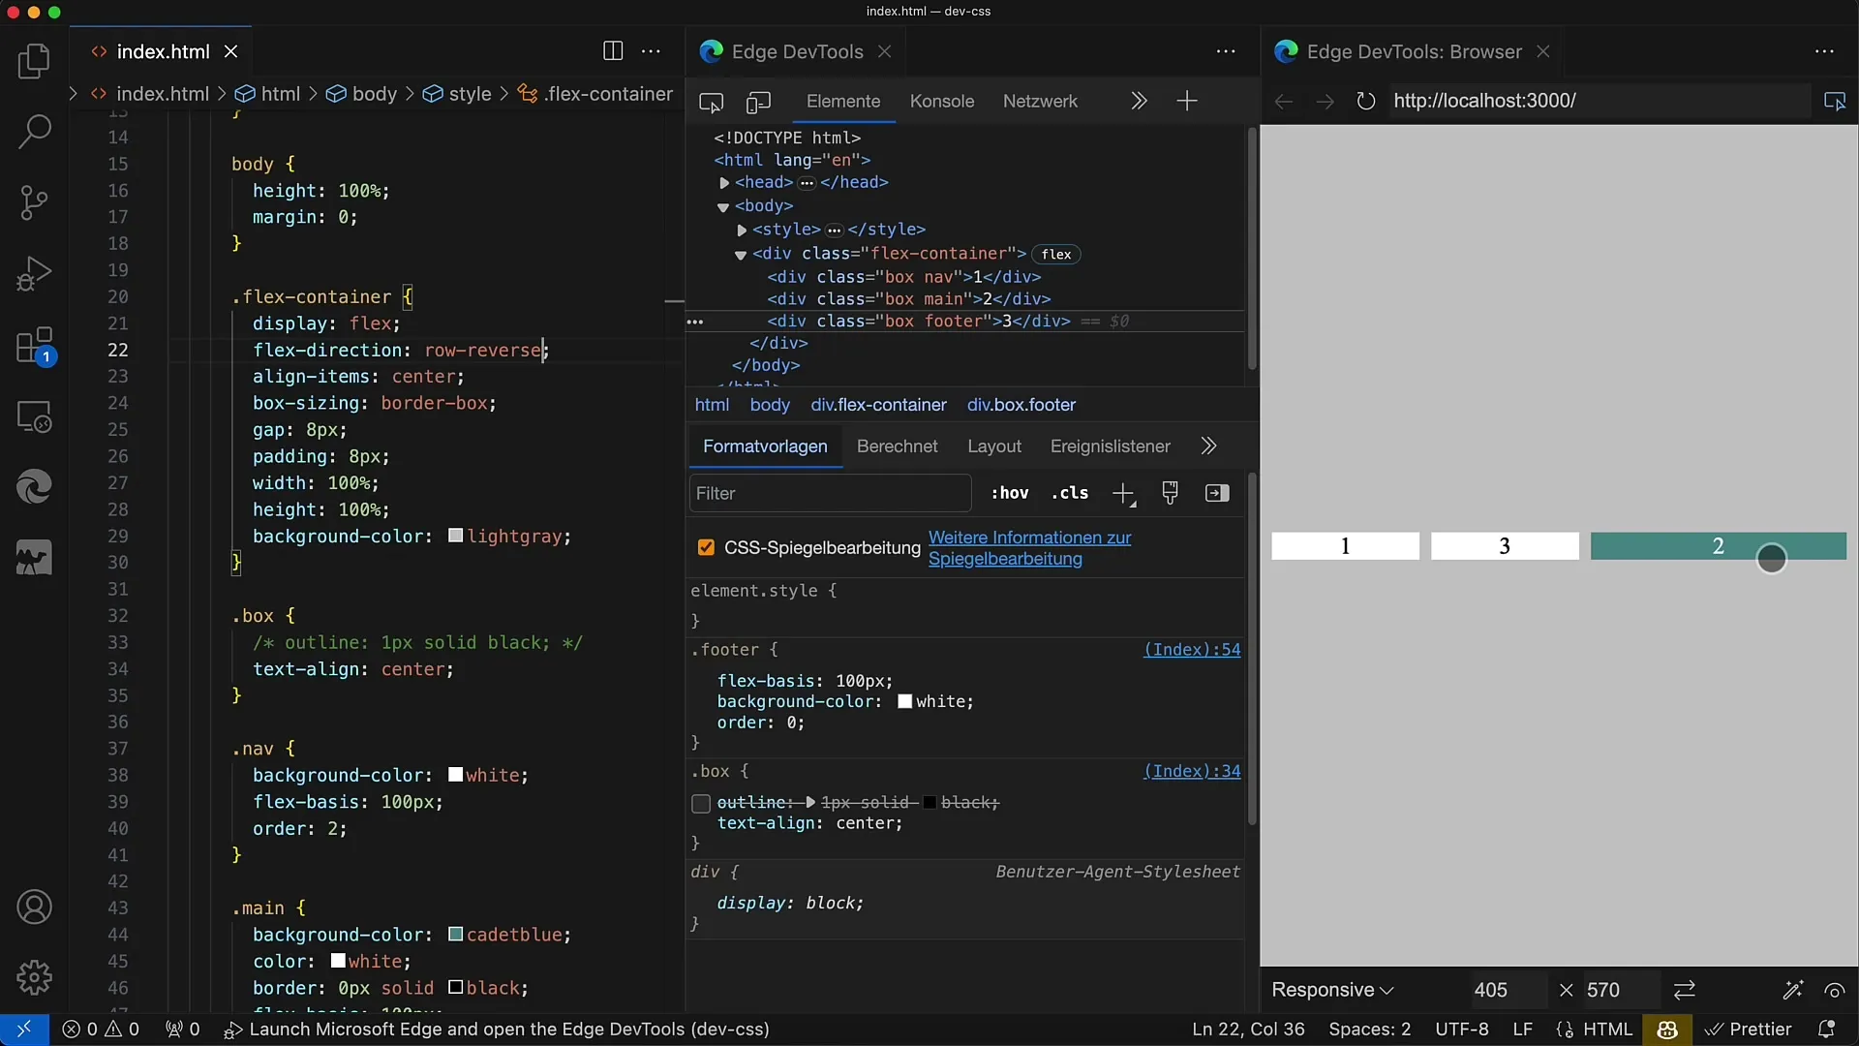Switch to Netzwerk tab

click(1040, 102)
